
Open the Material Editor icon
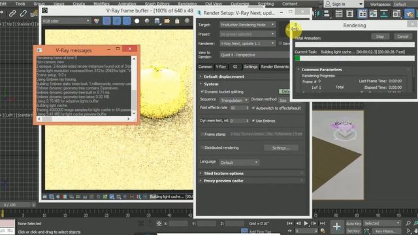coord(396,13)
